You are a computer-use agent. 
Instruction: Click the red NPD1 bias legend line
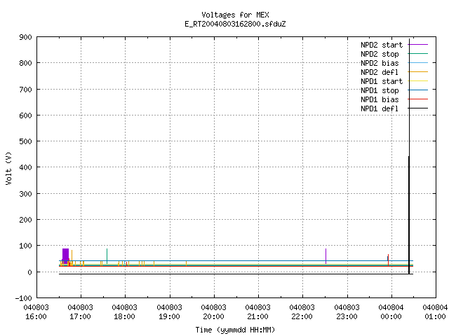click(418, 99)
